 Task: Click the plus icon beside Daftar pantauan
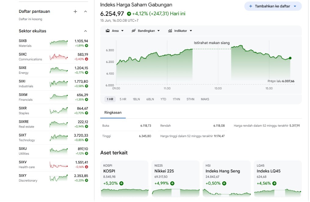75,12
